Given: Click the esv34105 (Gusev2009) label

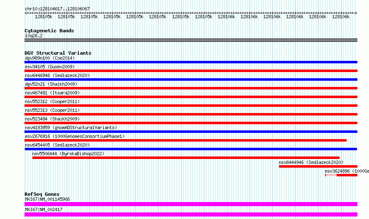Looking at the screenshot, I should click(x=50, y=67).
